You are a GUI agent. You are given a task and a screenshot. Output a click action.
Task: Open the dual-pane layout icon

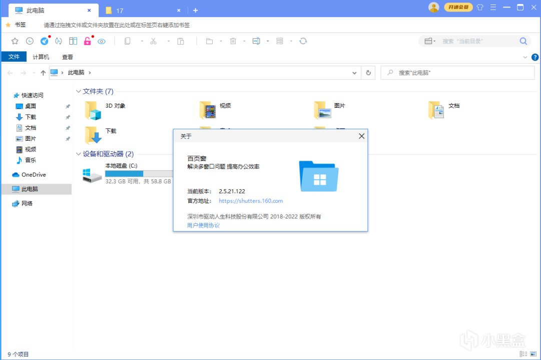pos(73,41)
